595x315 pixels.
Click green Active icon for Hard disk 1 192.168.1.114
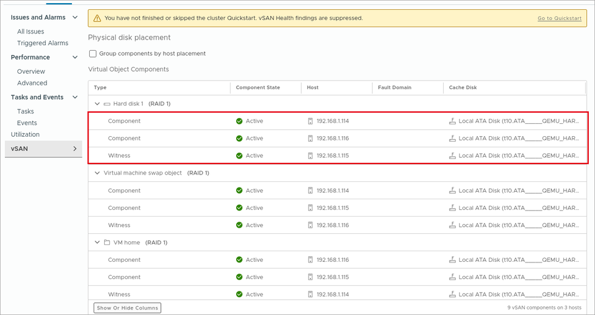239,121
